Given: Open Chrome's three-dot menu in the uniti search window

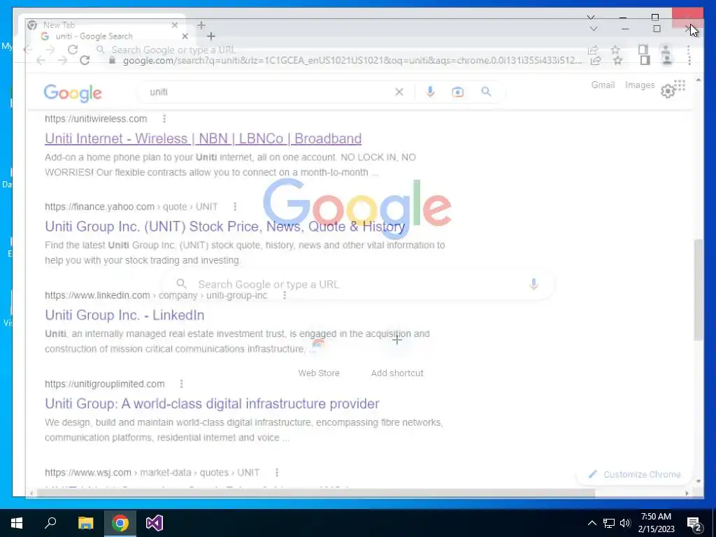Looking at the screenshot, I should [x=689, y=60].
